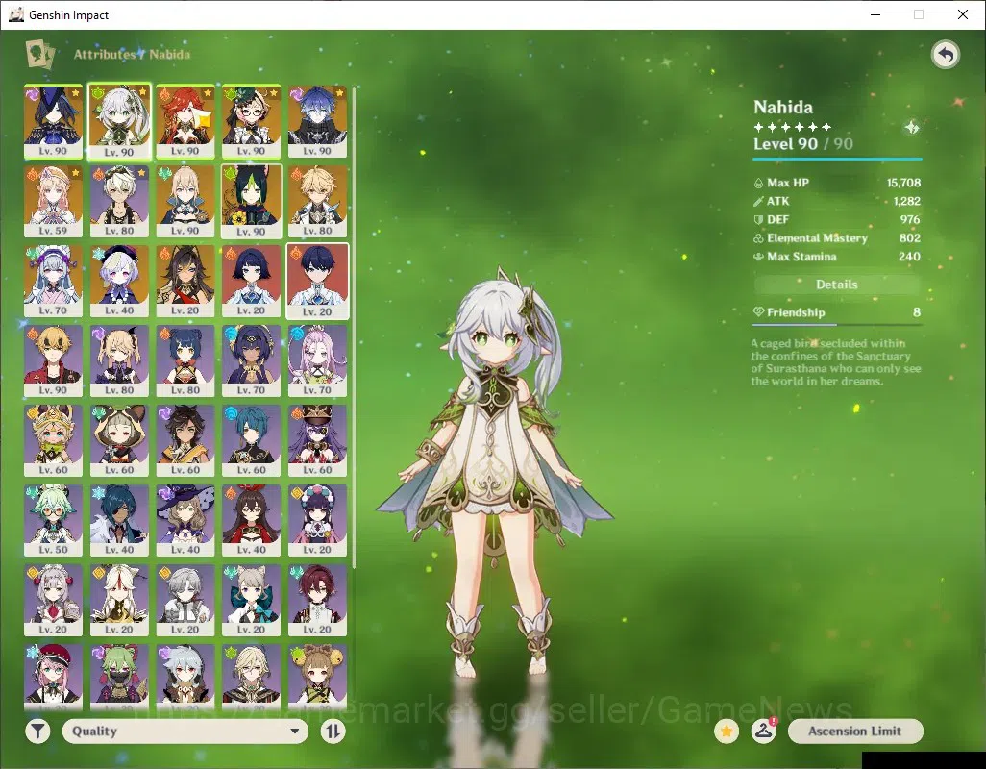Select Fischl's Lv. 80 portrait
The height and width of the screenshot is (769, 986).
(119, 360)
